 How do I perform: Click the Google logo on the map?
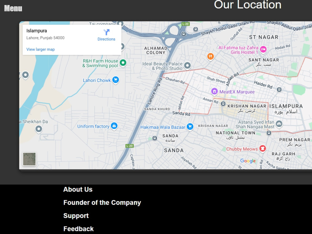point(248,161)
